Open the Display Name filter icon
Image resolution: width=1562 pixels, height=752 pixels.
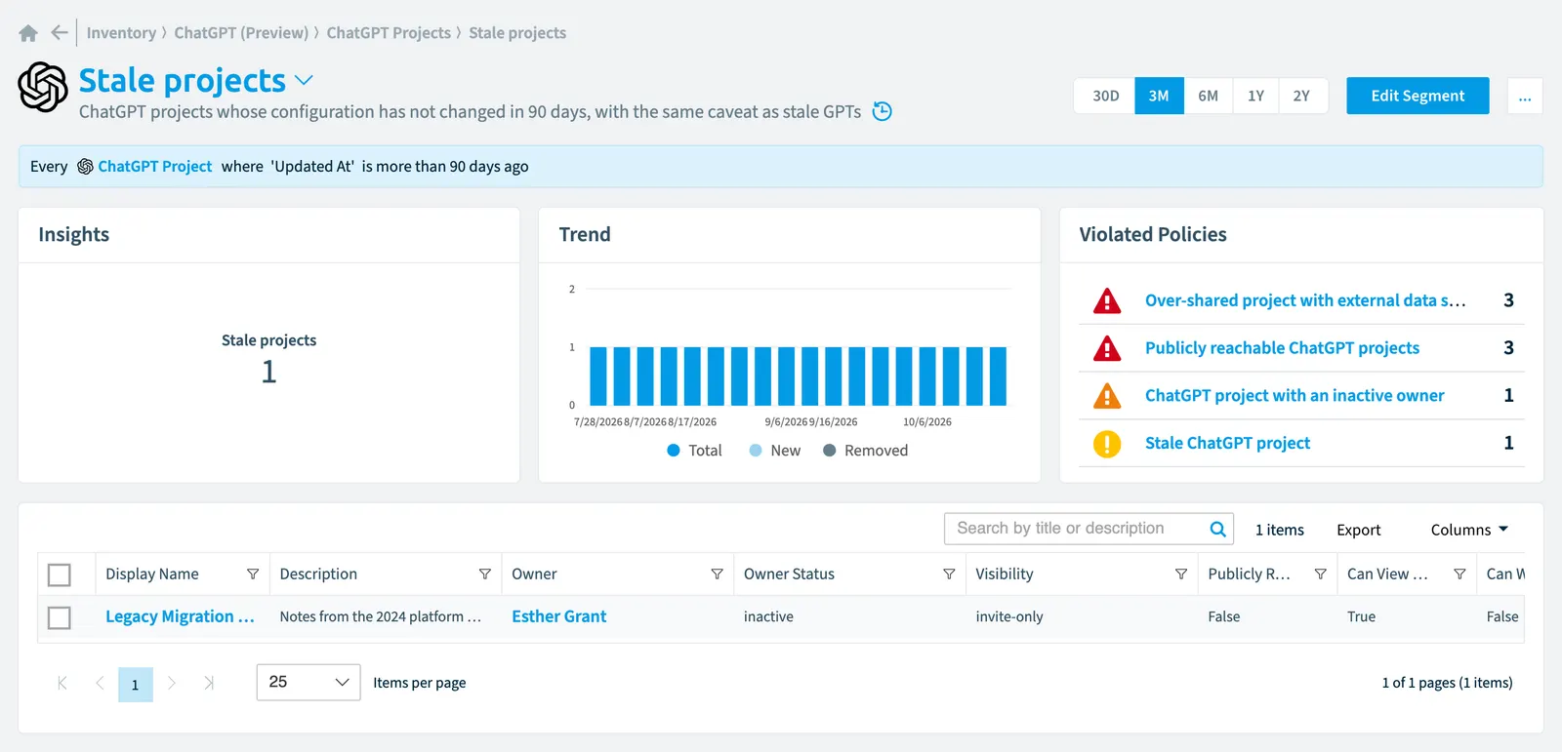pyautogui.click(x=253, y=574)
